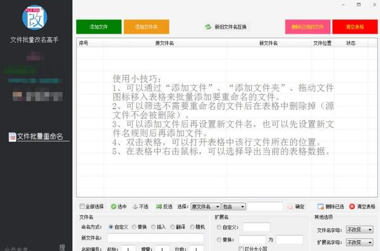Maximize the application window
380x251 pixels.
tap(358, 4)
